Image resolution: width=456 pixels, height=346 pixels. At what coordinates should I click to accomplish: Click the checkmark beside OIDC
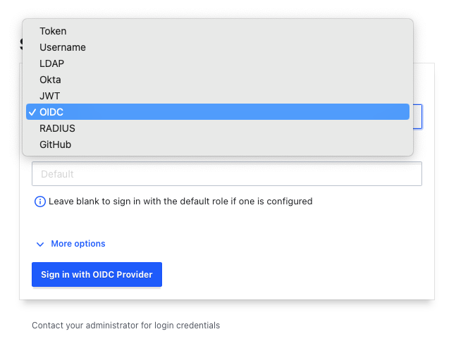pyautogui.click(x=32, y=112)
